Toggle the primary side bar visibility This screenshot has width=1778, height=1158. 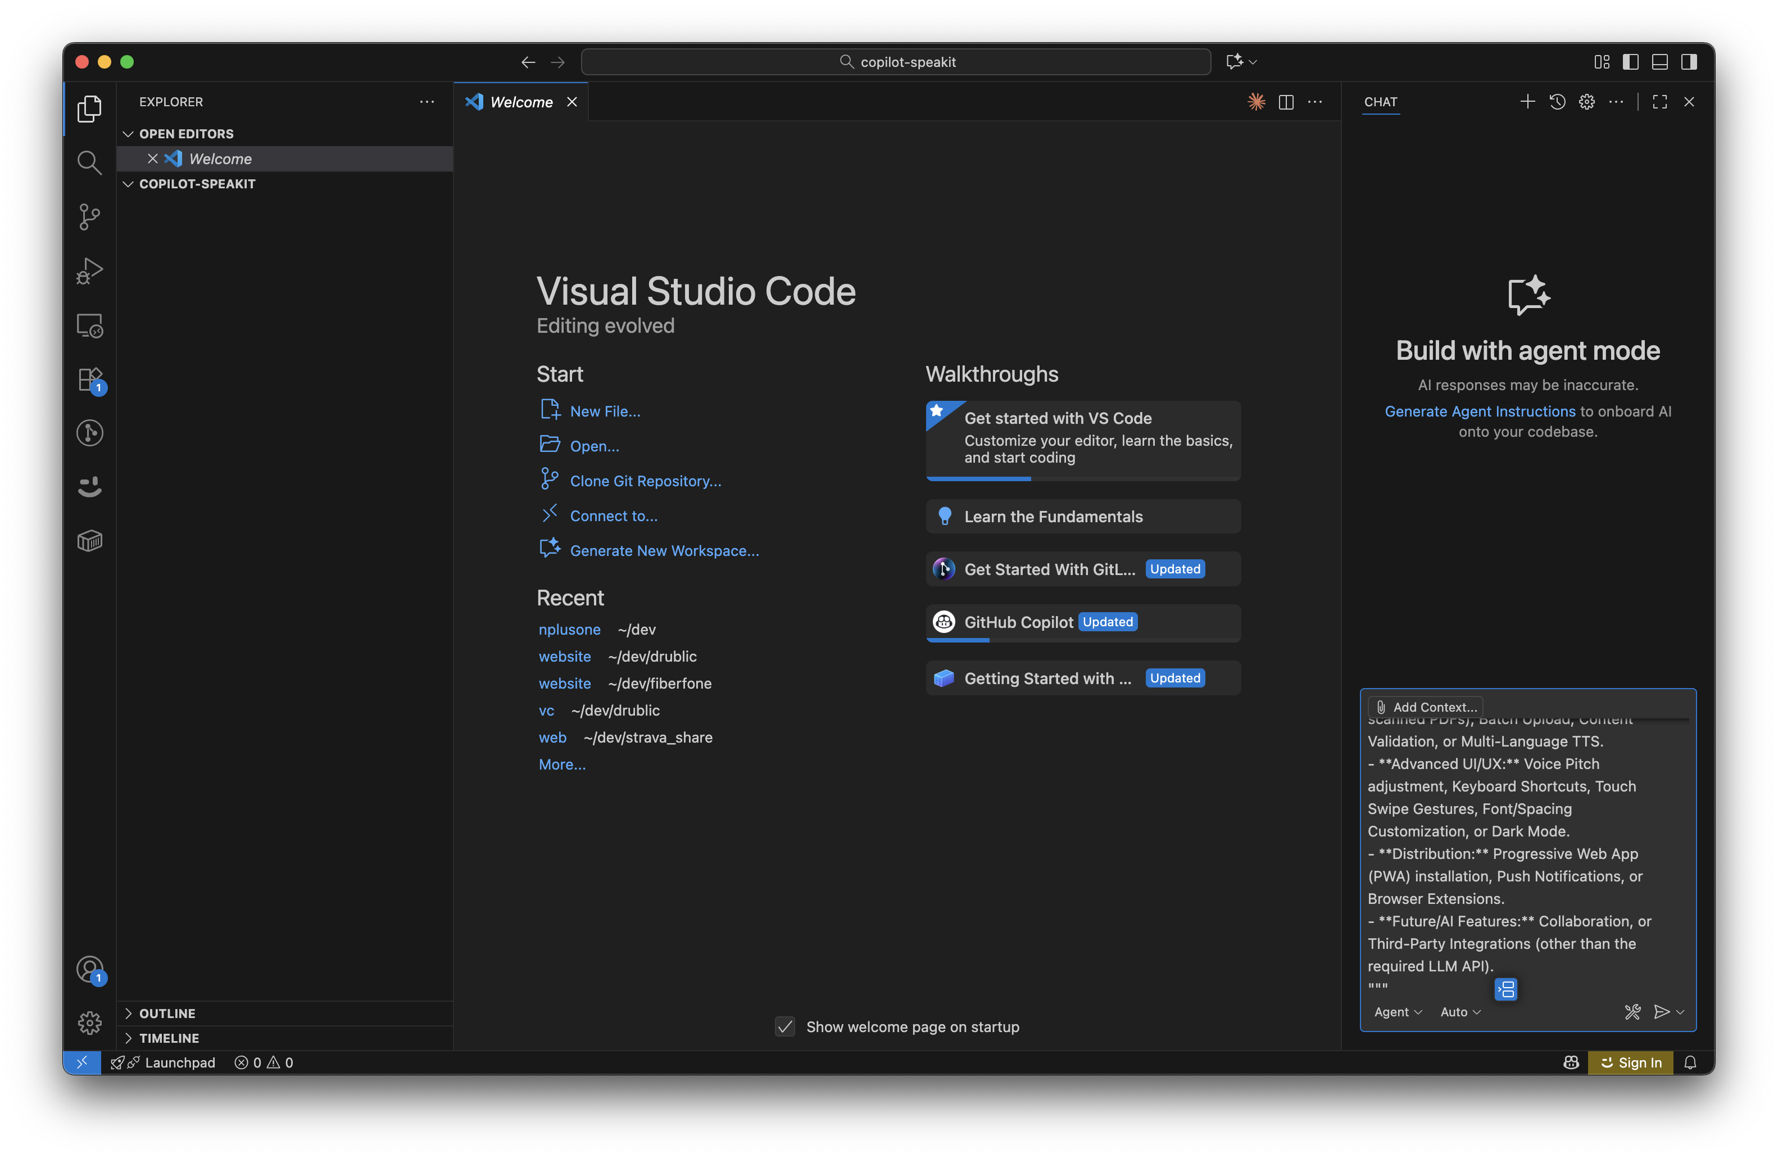tap(1631, 62)
